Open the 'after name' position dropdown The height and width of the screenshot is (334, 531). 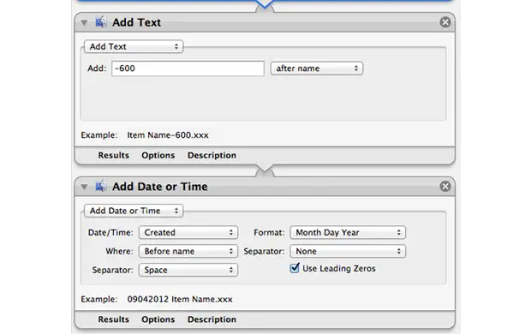(x=317, y=69)
